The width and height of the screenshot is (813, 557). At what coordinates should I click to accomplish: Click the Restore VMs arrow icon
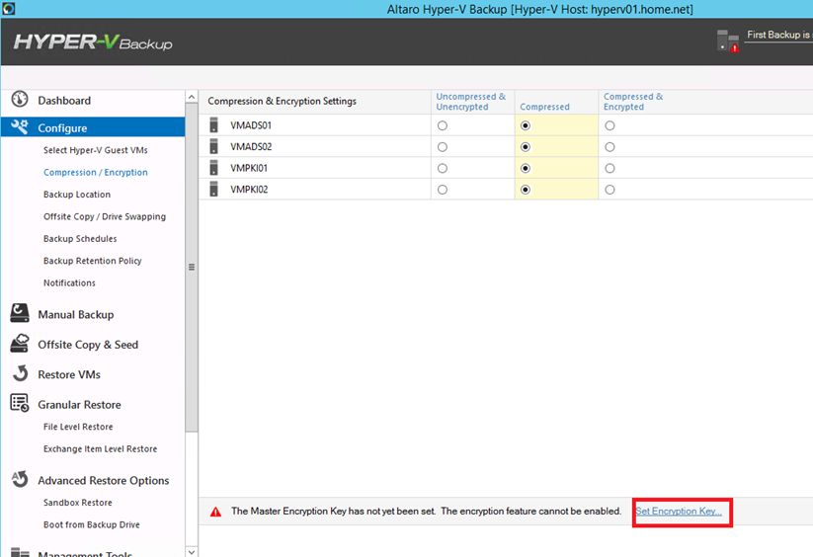point(20,373)
